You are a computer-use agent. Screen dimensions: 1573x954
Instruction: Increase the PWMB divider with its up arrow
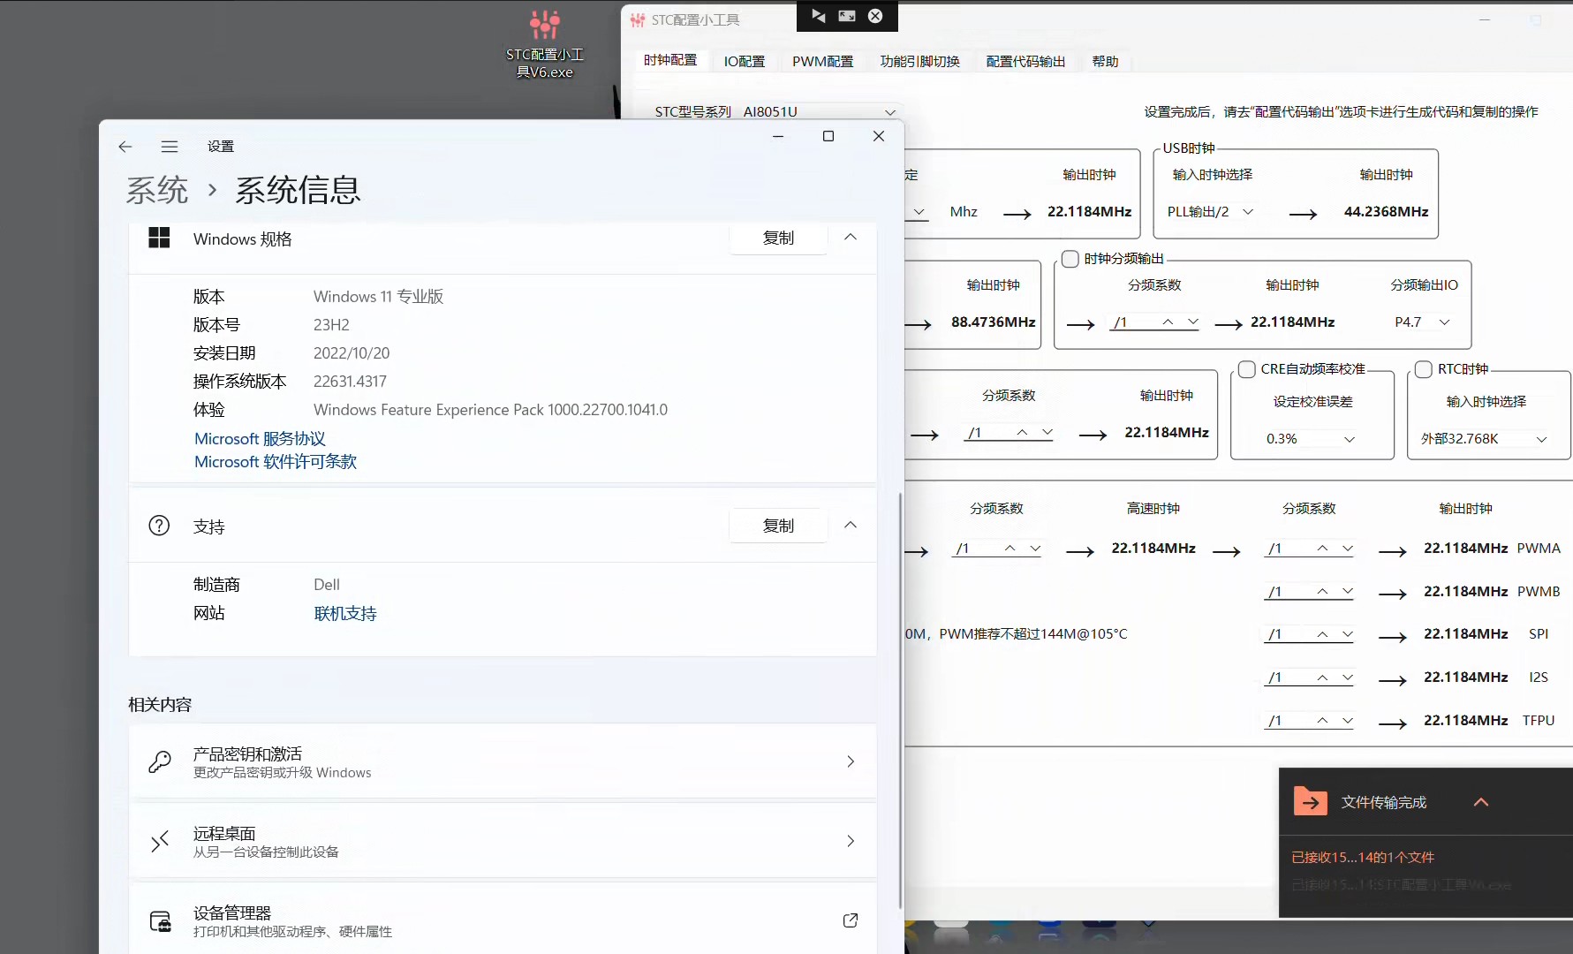coord(1322,592)
